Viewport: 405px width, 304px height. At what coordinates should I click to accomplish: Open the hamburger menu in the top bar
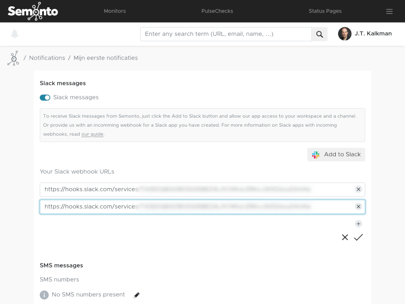389,11
